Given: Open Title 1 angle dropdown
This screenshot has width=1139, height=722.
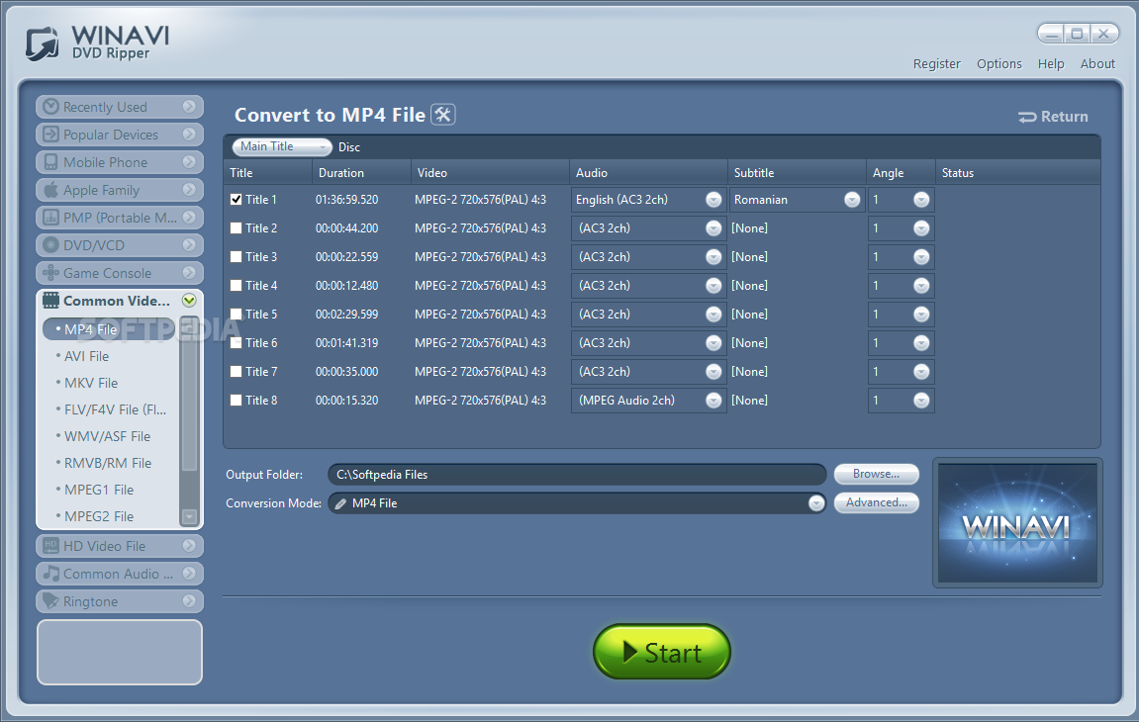Looking at the screenshot, I should 921,200.
